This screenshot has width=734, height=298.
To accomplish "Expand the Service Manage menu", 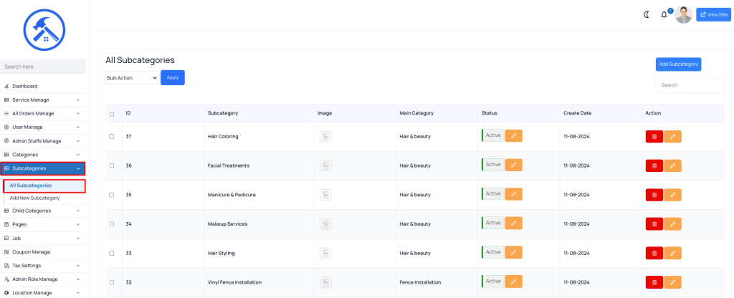I will 42,100.
